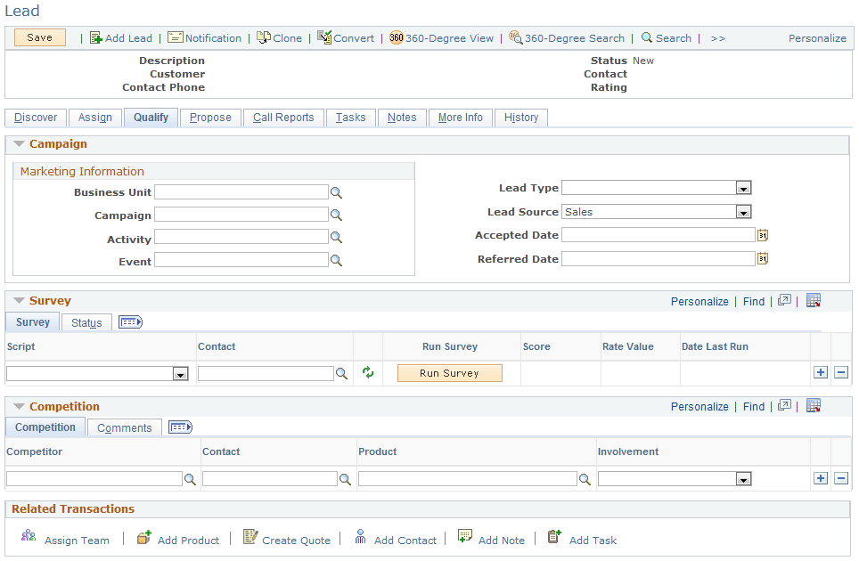This screenshot has height=561, width=859.
Task: Collapse the Survey section
Action: [20, 300]
